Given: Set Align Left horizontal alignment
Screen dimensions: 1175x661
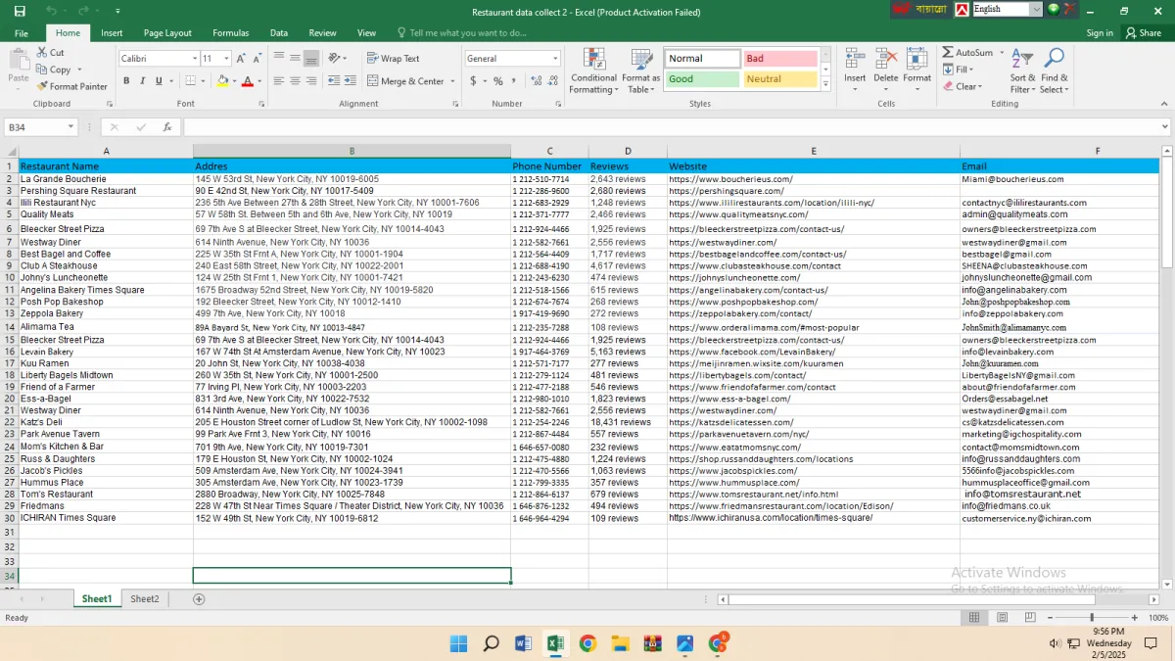Looking at the screenshot, I should coord(279,81).
